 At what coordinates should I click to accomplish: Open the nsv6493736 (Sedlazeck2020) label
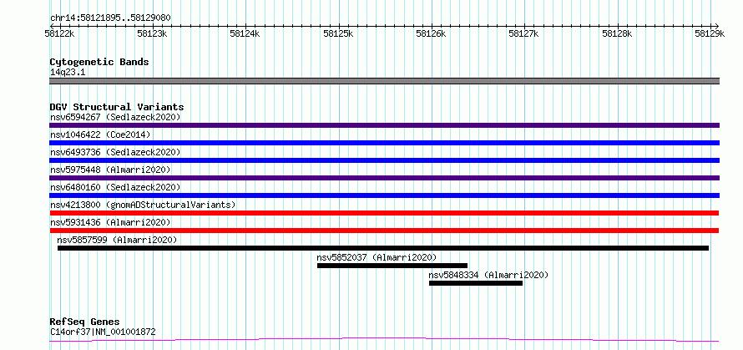coord(115,152)
